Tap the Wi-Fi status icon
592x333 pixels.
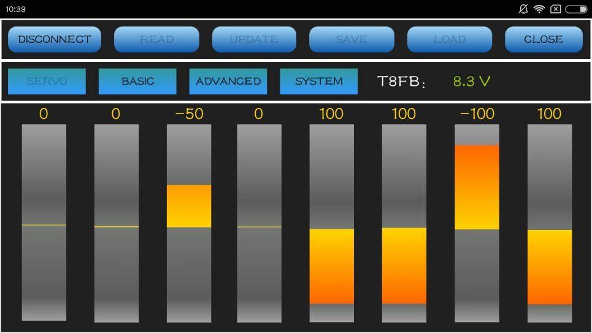pos(539,9)
